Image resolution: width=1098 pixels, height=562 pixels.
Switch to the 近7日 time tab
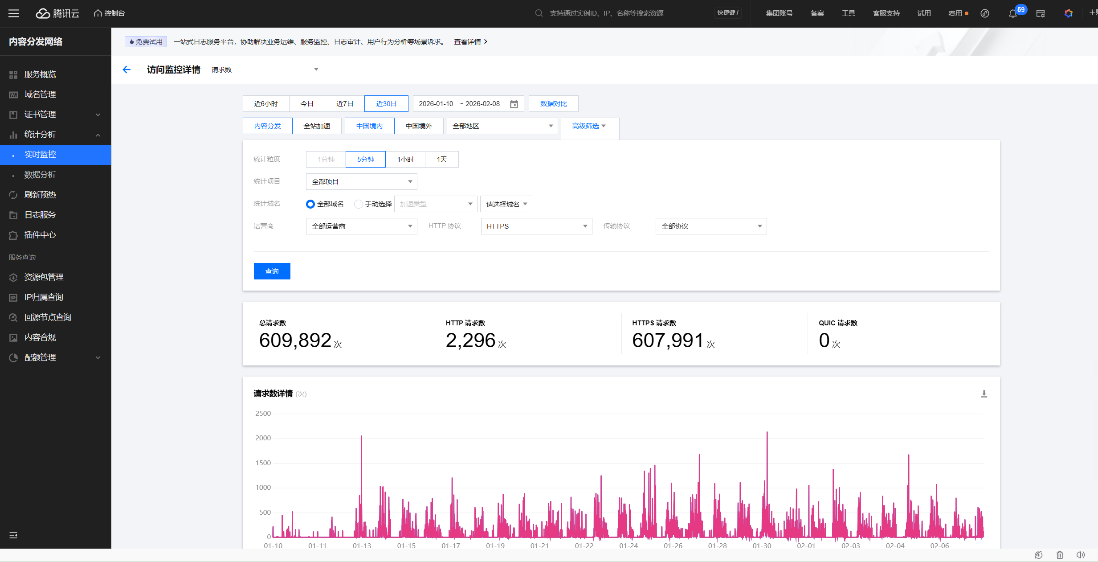pyautogui.click(x=344, y=104)
